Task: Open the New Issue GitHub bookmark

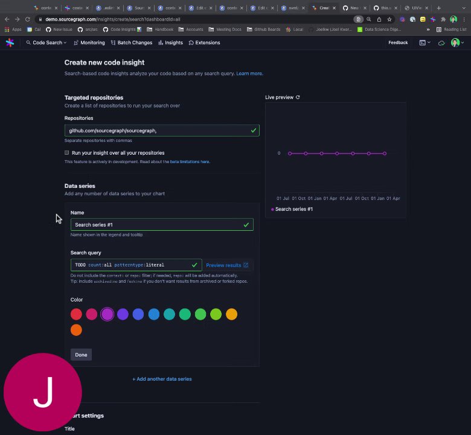Action: point(59,30)
